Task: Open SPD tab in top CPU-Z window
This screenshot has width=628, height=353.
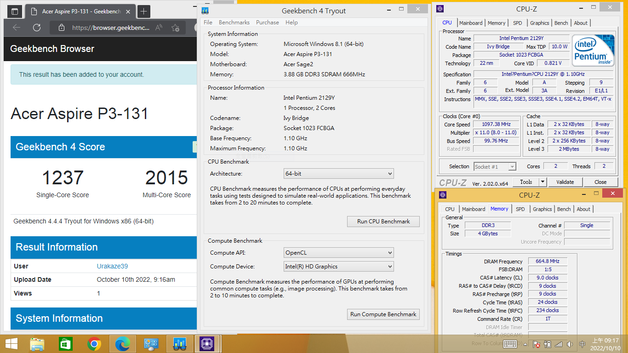Action: pyautogui.click(x=517, y=23)
